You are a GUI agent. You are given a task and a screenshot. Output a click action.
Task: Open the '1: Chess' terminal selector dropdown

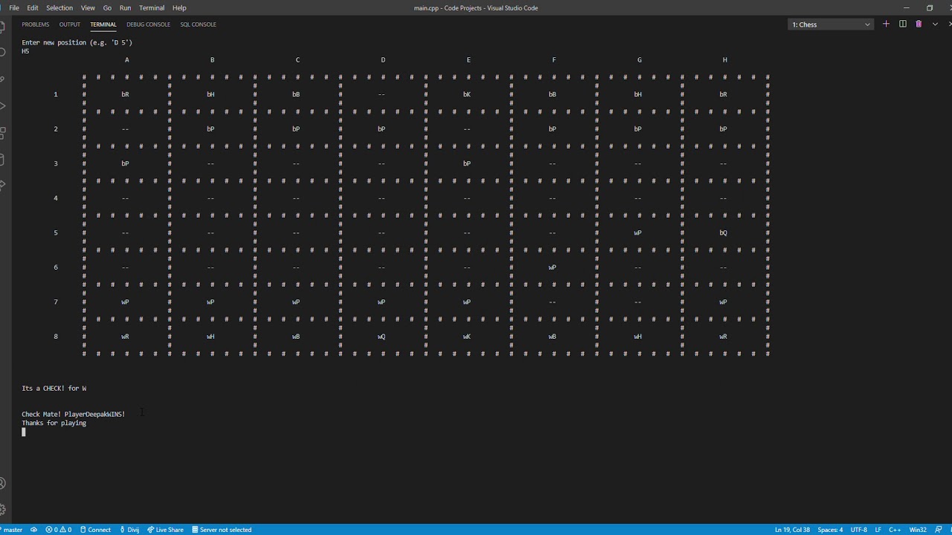831,25
